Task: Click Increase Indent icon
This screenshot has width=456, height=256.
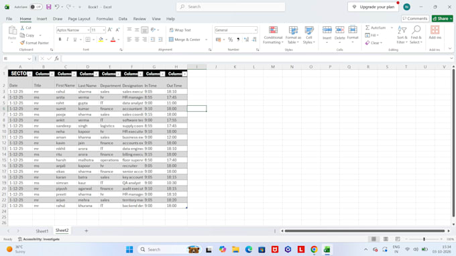Action: point(160,40)
